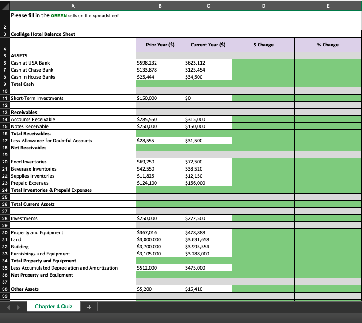Click the $ Change header cell
Image resolution: width=362 pixels, height=323 pixels.
click(x=263, y=45)
